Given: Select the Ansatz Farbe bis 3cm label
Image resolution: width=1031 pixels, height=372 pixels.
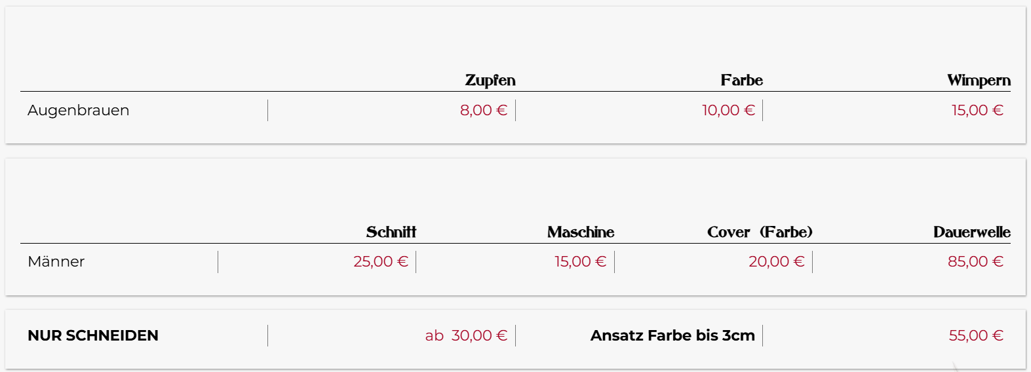Looking at the screenshot, I should click(672, 335).
